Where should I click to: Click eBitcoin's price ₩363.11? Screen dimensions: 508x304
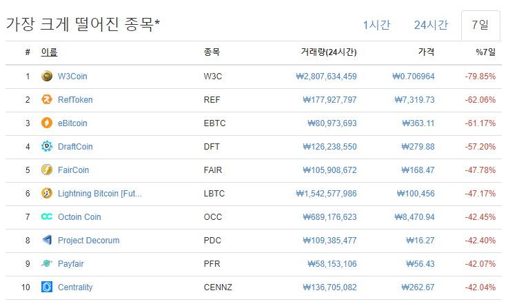point(418,123)
